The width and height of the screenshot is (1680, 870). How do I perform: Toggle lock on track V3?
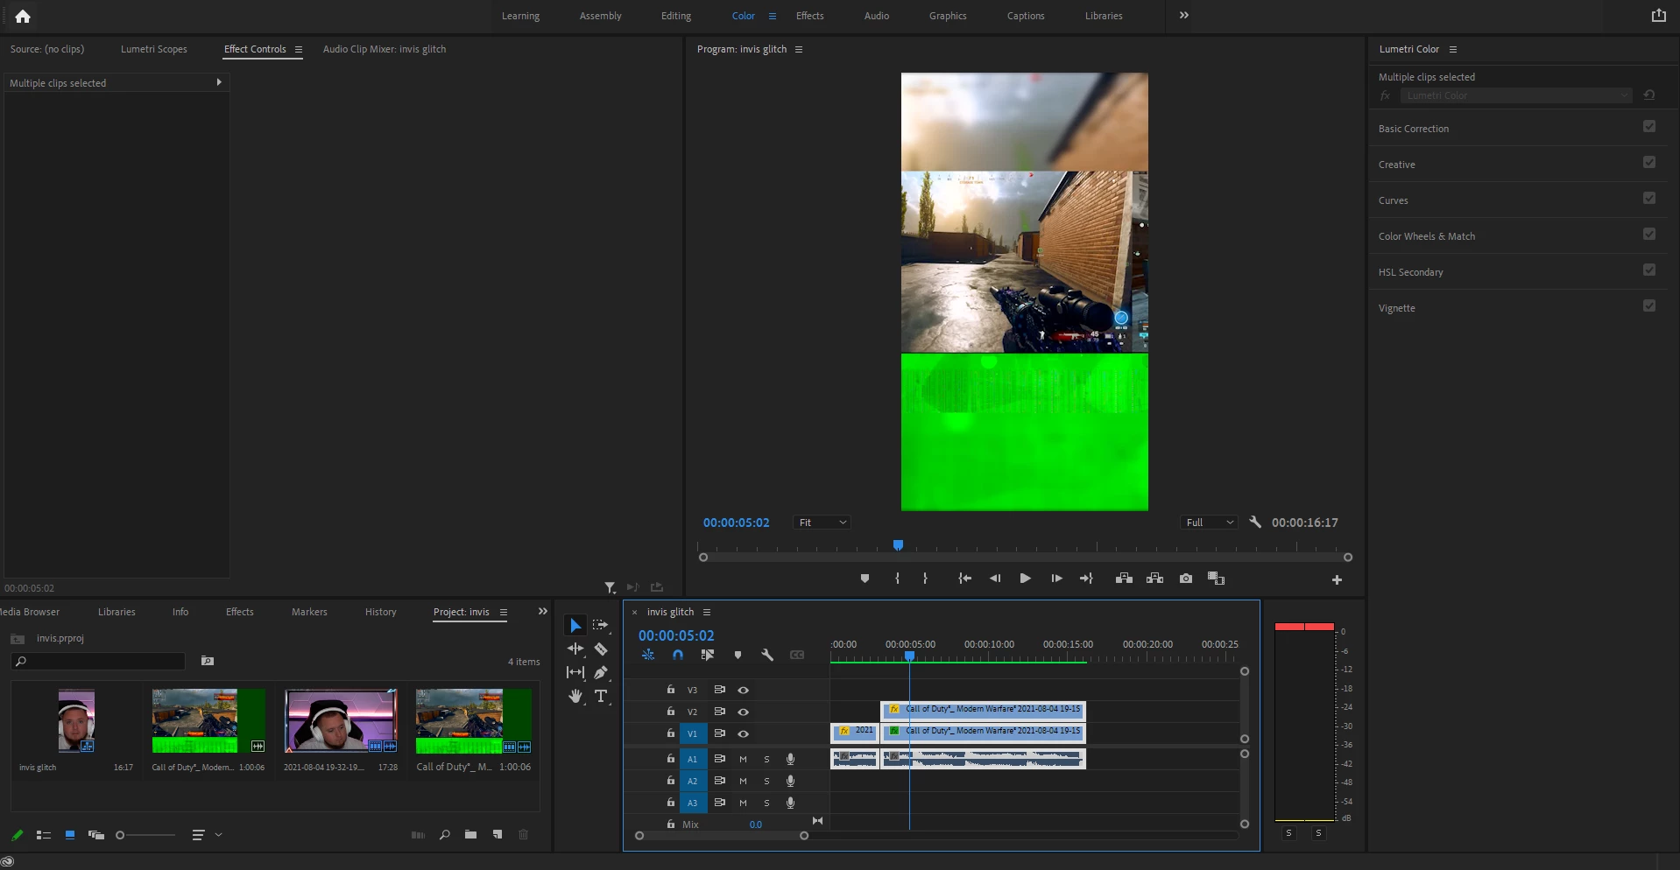pyautogui.click(x=671, y=690)
